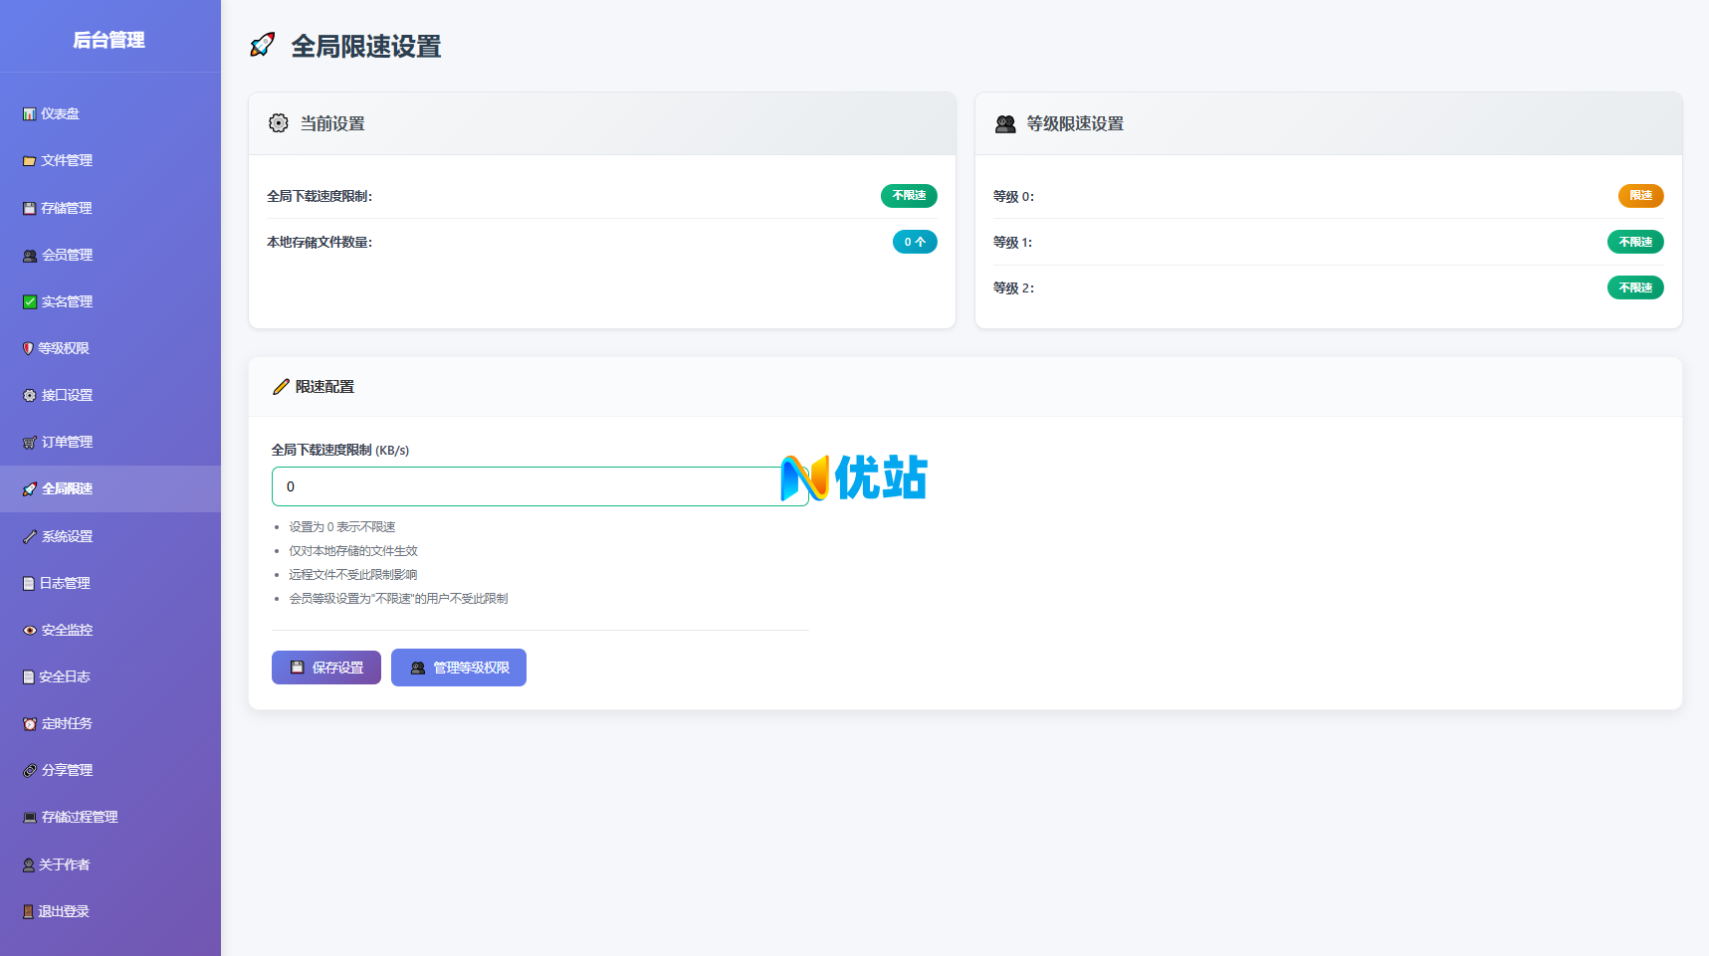The image size is (1709, 956).
Task: Click the shield icon beside 等级权限
Action: tap(28, 348)
